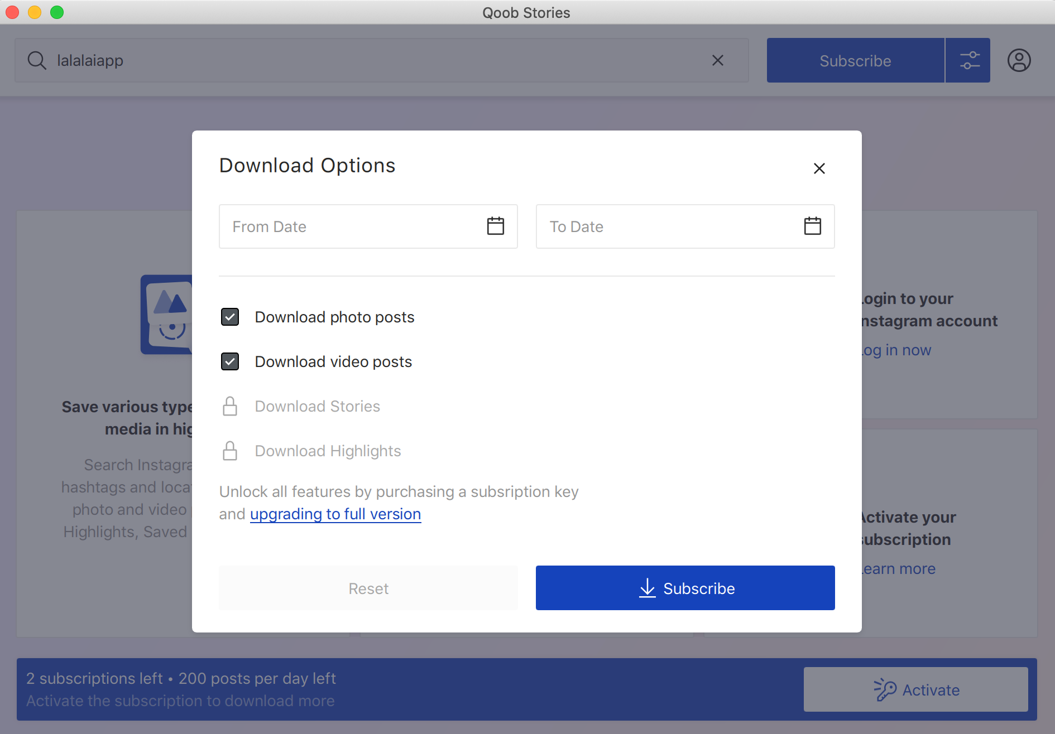Click the blue Subscribe download button in dialog
1055x734 pixels.
point(685,588)
